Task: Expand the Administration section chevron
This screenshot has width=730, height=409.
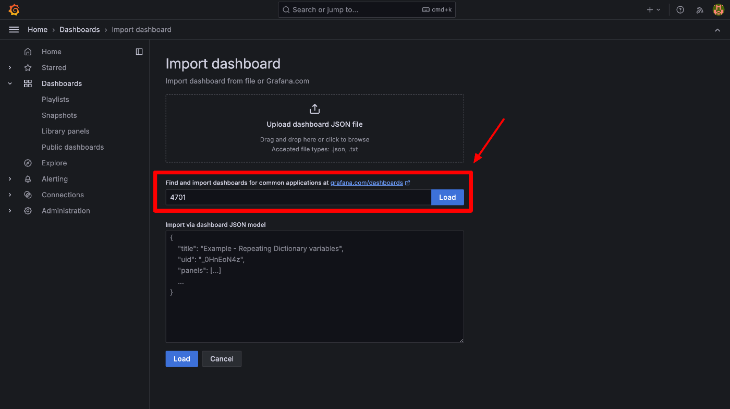Action: [10, 211]
